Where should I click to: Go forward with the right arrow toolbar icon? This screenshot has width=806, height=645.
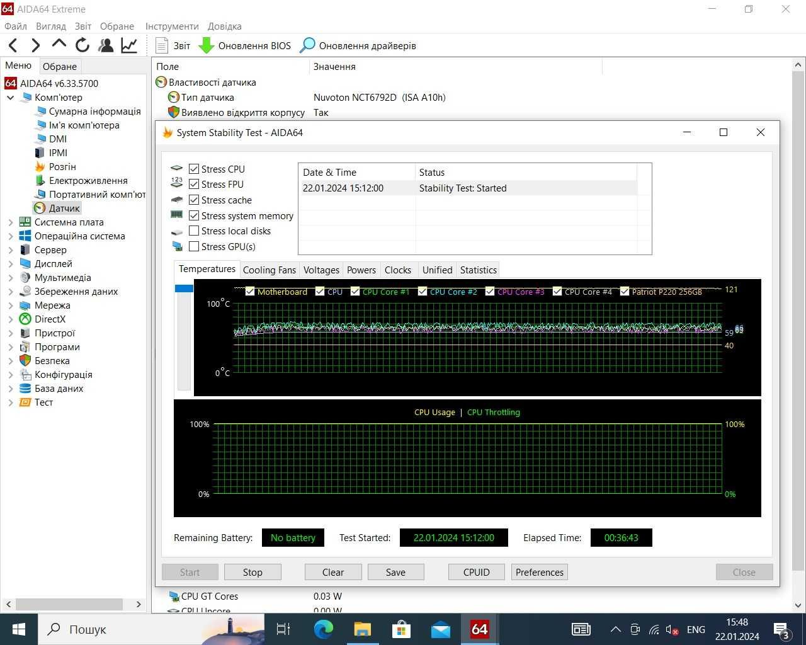35,45
